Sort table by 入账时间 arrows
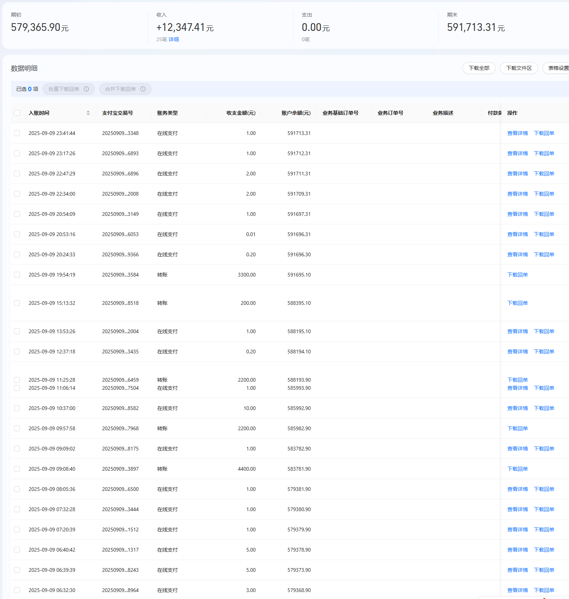This screenshot has width=569, height=599. pyautogui.click(x=88, y=113)
